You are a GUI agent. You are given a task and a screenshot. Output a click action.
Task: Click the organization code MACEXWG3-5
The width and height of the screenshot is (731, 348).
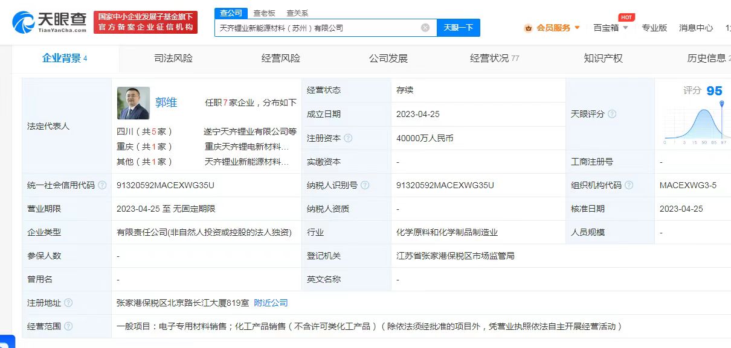[688, 185]
